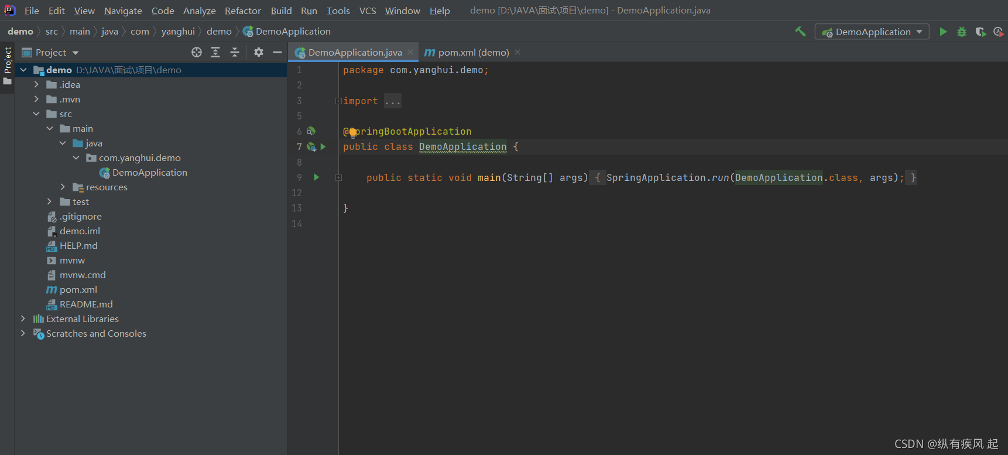Open the Navigate menu
This screenshot has height=455, width=1008.
(123, 11)
